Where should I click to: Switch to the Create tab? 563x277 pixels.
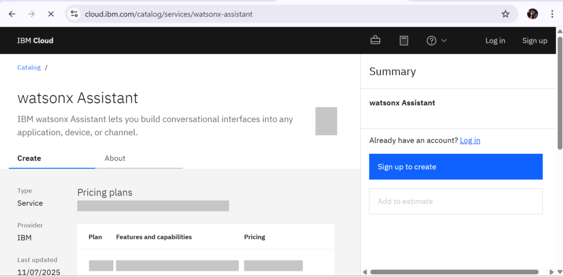pyautogui.click(x=52, y=158)
